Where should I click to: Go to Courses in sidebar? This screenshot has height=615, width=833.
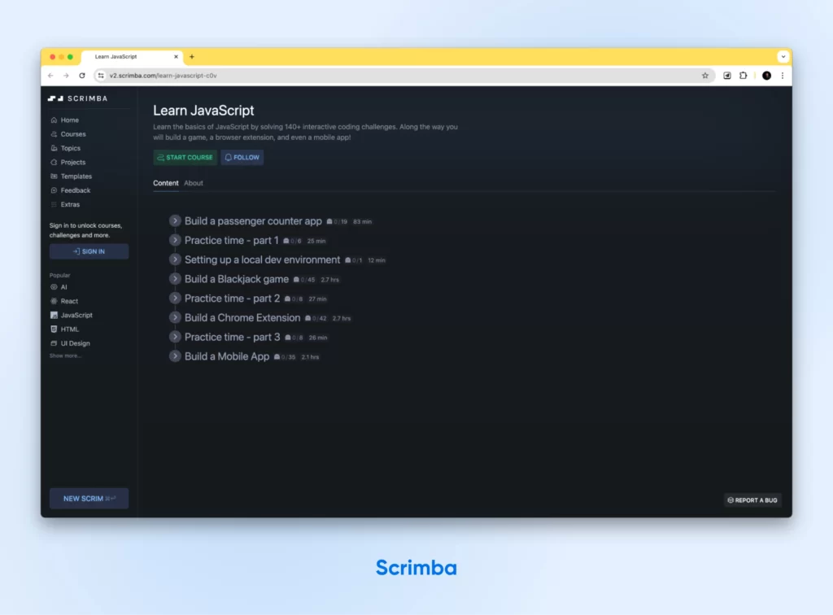click(72, 134)
